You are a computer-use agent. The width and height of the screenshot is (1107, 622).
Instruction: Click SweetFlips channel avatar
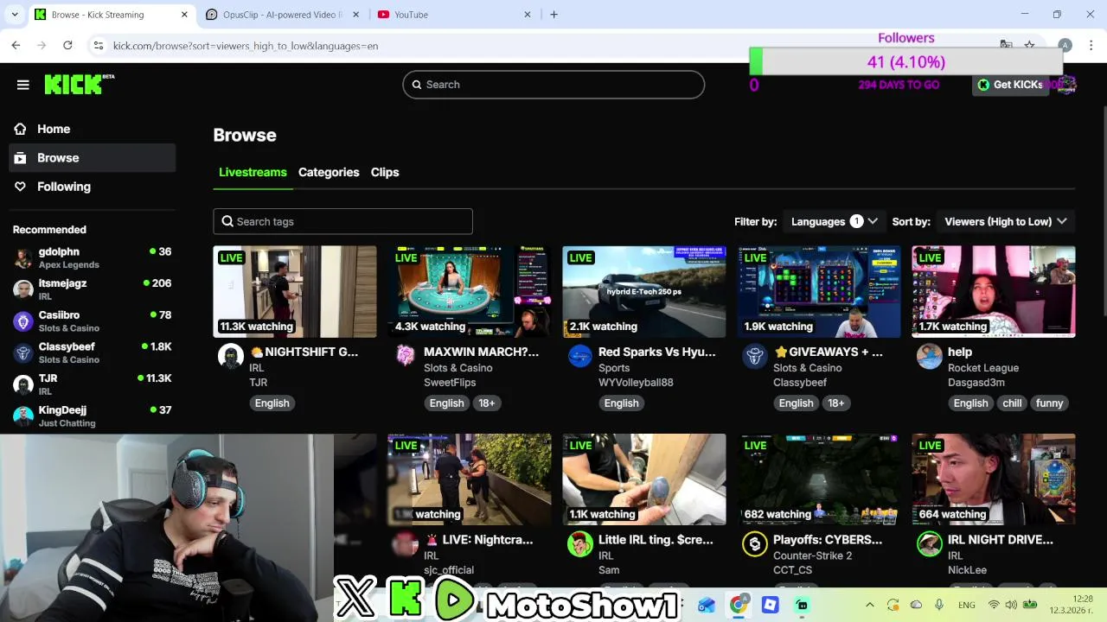click(406, 356)
